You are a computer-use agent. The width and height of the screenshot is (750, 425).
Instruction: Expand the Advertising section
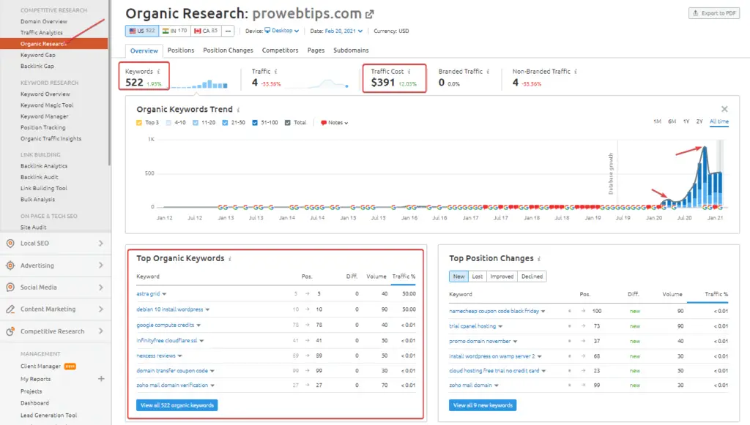click(x=101, y=266)
